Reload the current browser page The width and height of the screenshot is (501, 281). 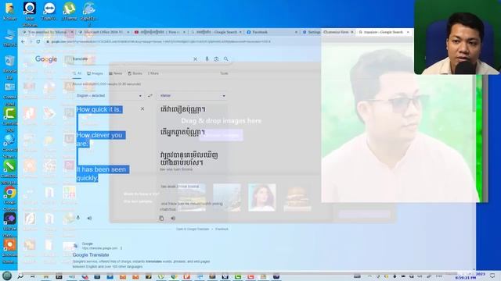tap(38, 41)
